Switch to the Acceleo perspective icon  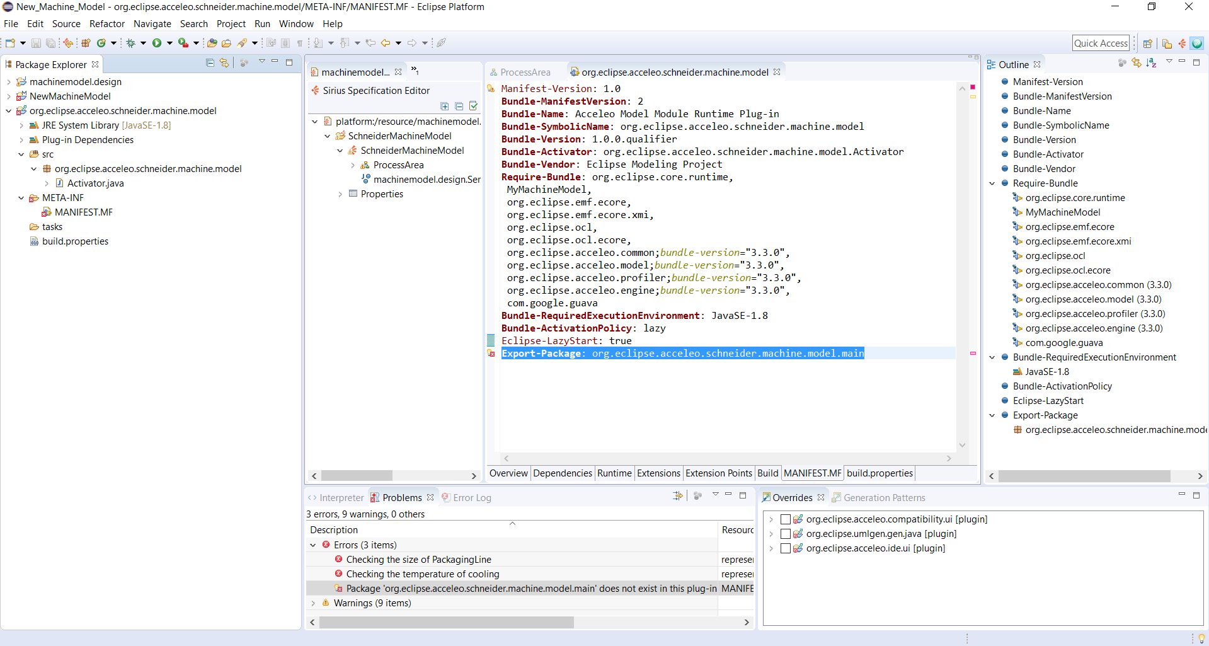[x=1197, y=43]
